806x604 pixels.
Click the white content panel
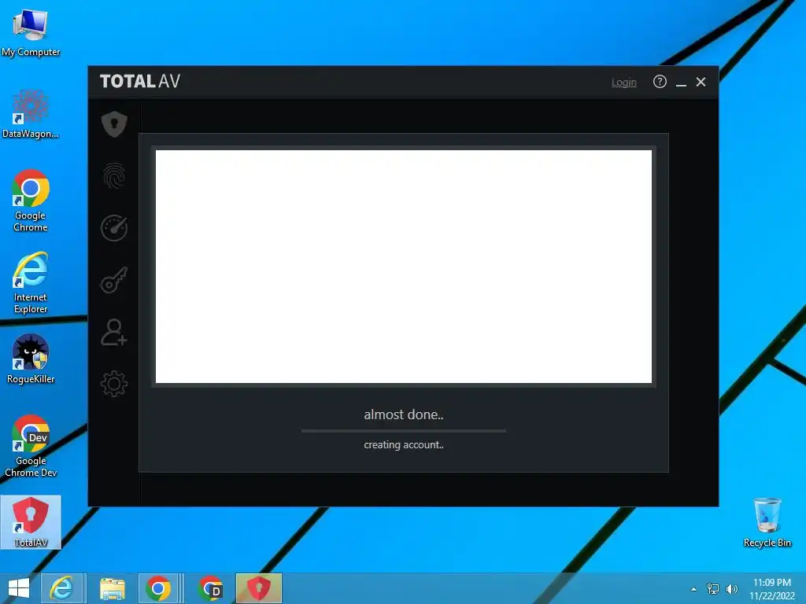[x=404, y=267]
